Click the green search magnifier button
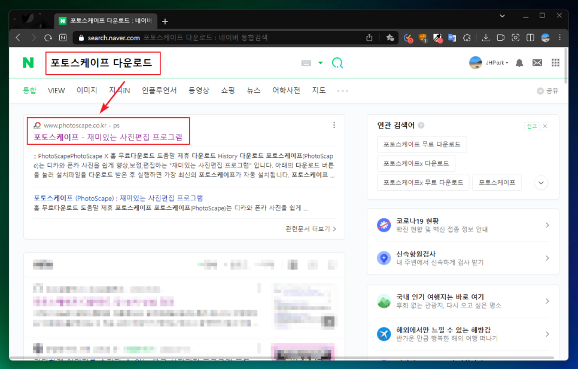This screenshot has width=578, height=369. point(337,63)
